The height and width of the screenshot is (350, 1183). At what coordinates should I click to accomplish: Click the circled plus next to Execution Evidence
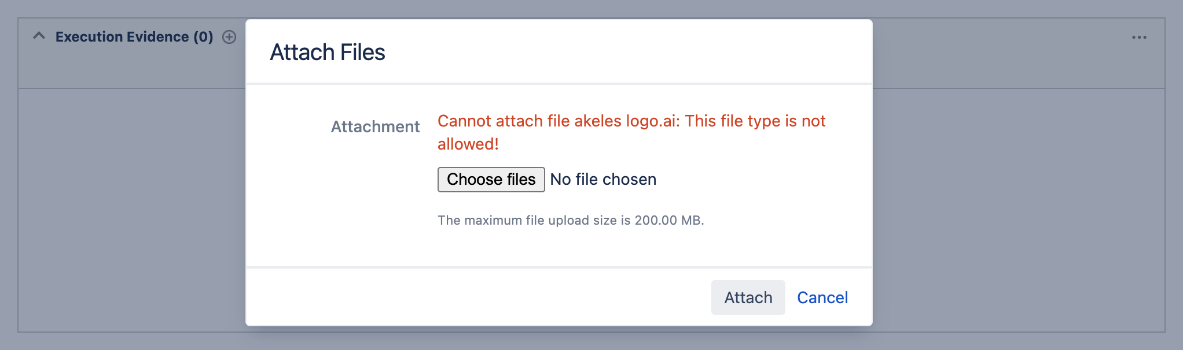coord(229,36)
